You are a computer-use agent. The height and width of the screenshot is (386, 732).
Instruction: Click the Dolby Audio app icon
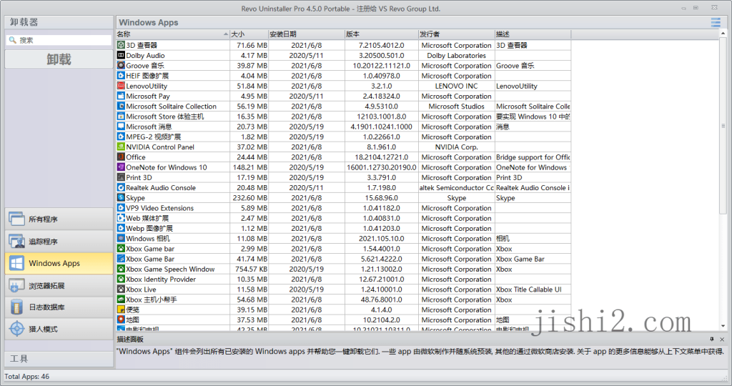121,56
